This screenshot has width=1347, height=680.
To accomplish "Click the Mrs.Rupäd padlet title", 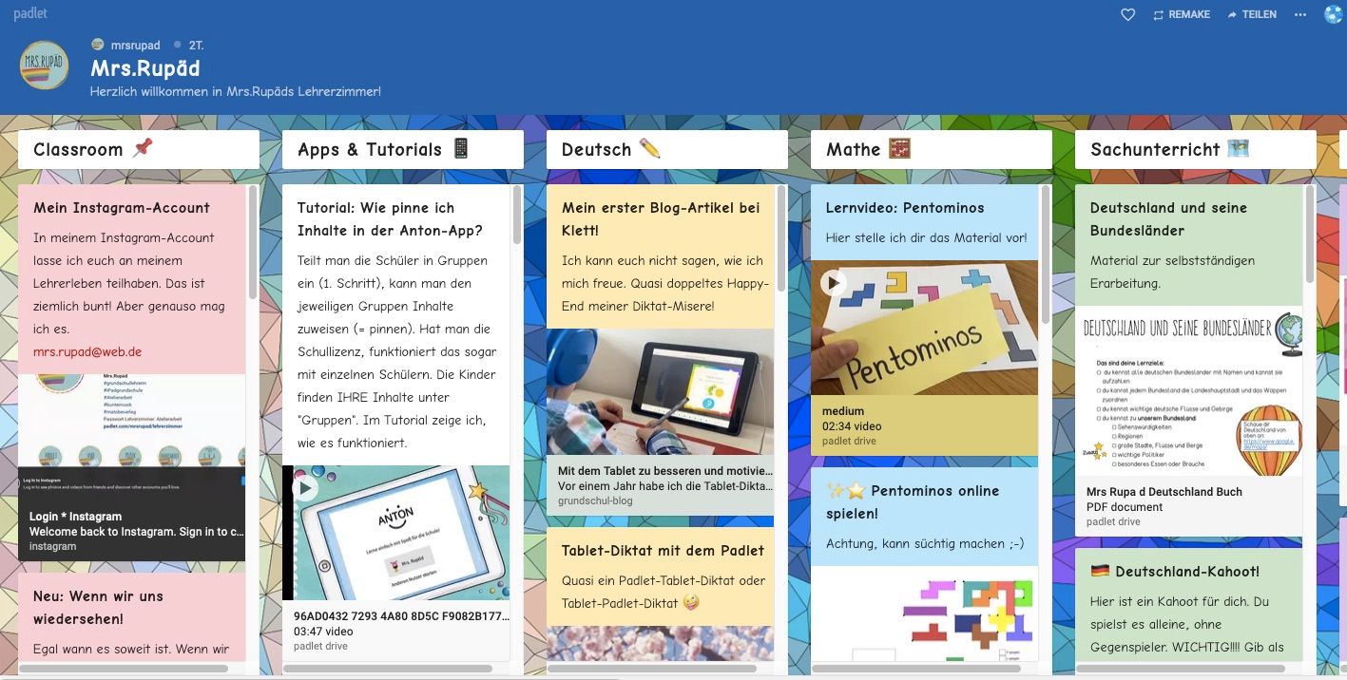I will (x=144, y=68).
